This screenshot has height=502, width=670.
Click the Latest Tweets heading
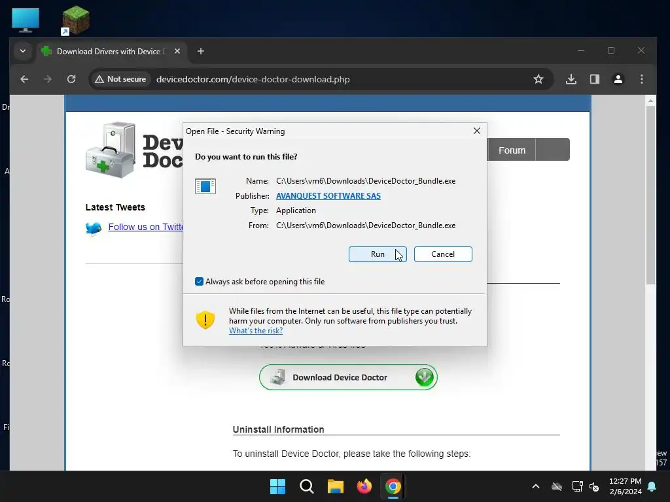[x=115, y=207]
